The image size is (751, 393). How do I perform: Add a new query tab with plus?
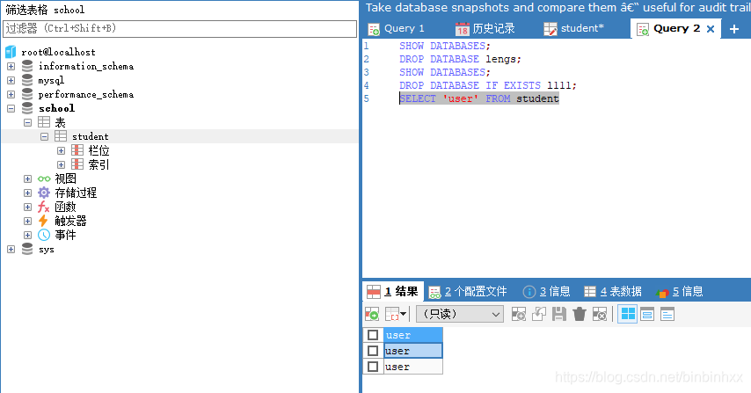tap(733, 29)
